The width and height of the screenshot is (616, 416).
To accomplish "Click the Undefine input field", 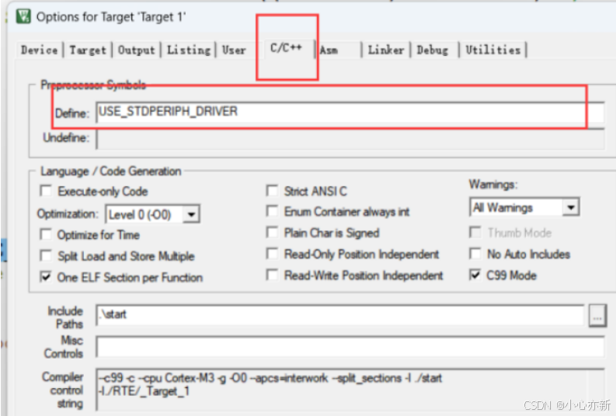I will 350,139.
